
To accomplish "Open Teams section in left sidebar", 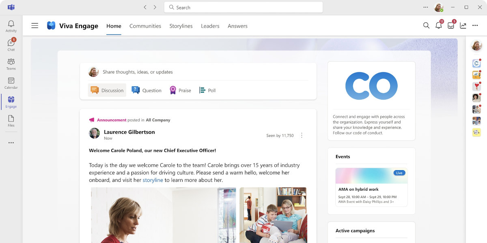I will click(11, 64).
